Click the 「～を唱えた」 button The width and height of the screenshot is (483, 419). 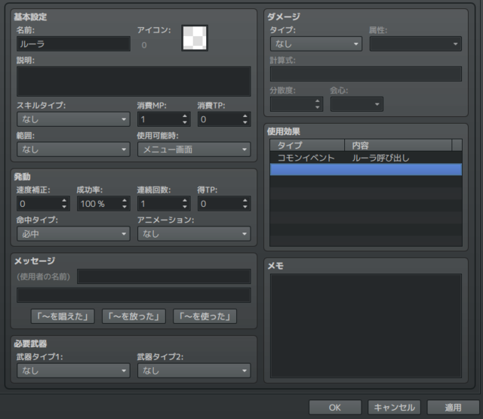(x=63, y=316)
